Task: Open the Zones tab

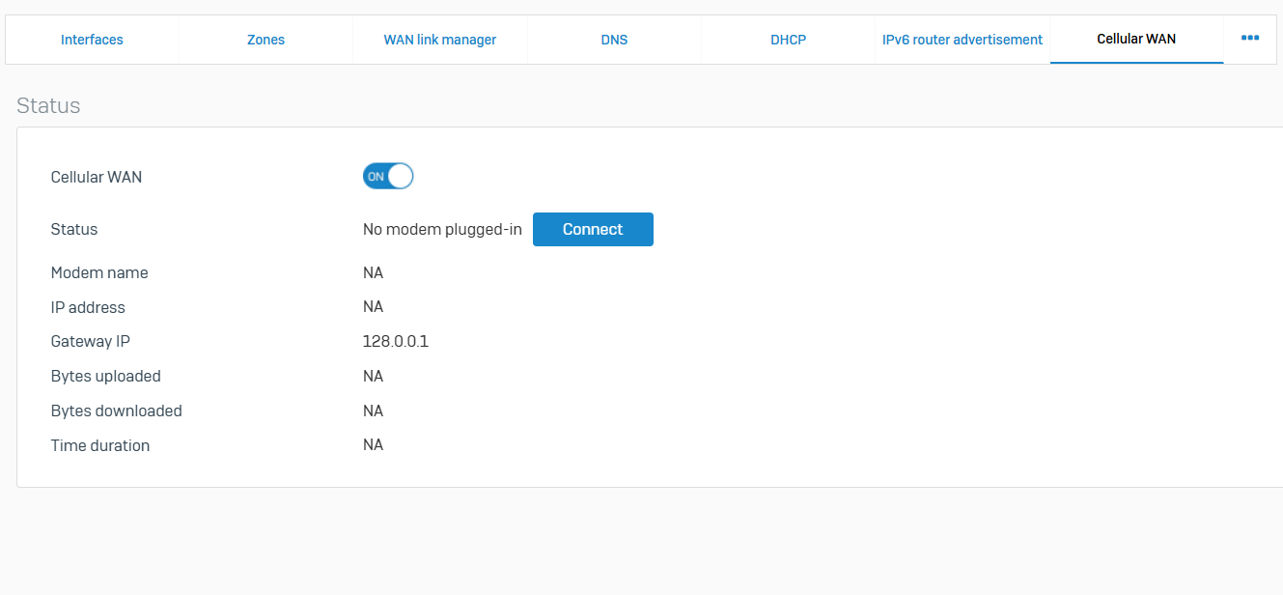Action: 265,40
